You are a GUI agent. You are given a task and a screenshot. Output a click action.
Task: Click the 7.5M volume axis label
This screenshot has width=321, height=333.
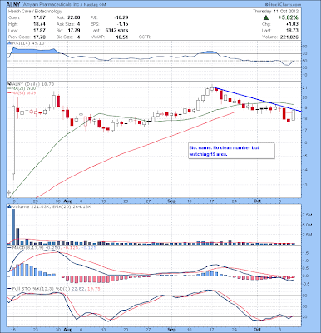pyautogui.click(x=307, y=215)
